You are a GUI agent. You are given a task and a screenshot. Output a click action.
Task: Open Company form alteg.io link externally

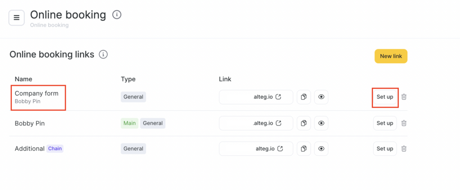pos(279,97)
